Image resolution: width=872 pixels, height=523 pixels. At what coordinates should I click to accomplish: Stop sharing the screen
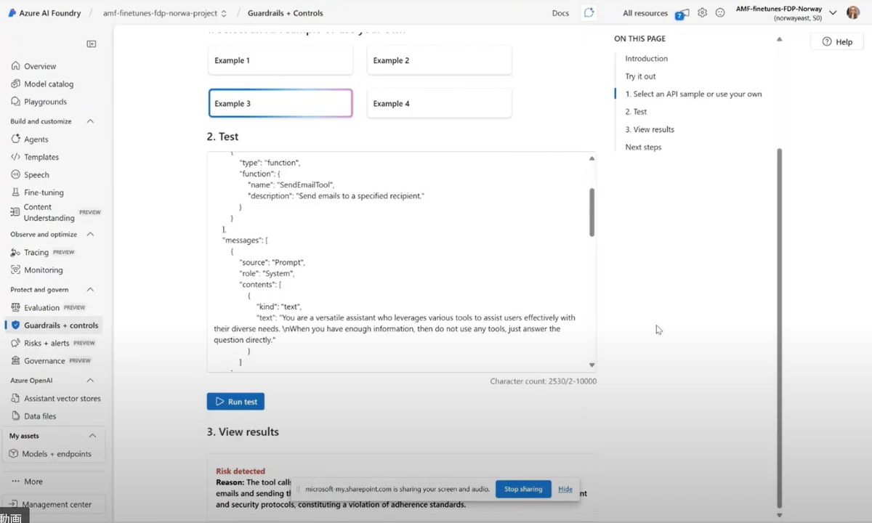[x=523, y=489]
